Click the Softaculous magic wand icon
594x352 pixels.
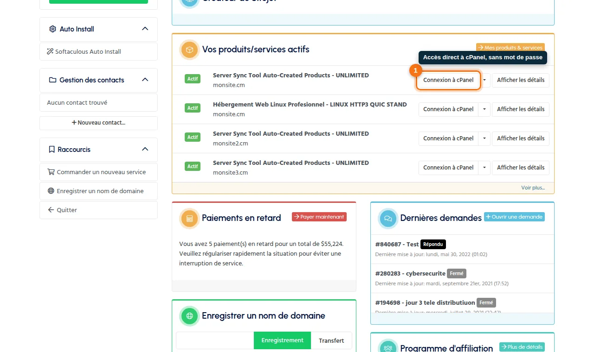(x=50, y=51)
